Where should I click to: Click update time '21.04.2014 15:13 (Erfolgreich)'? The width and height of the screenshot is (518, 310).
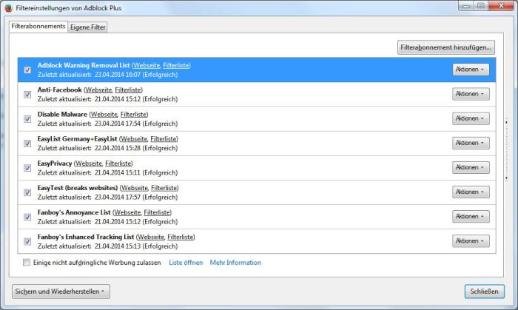(136, 246)
